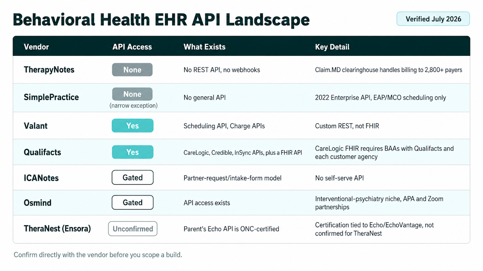This screenshot has height=271, width=483.
Task: Select the Osmind vendor name
Action: 38,203
